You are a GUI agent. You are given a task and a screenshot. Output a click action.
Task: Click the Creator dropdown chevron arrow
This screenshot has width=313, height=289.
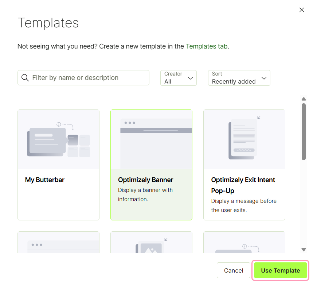coord(190,78)
